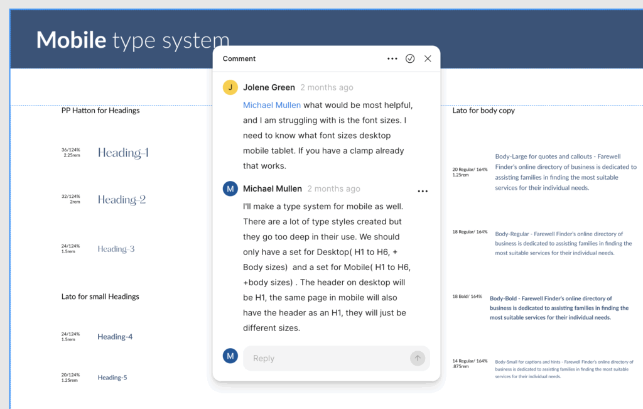Click the send reply arrow button

(417, 358)
